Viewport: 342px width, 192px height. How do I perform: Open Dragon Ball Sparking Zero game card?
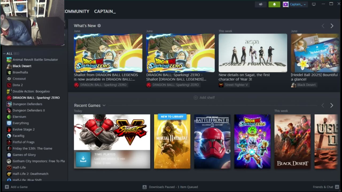(252, 141)
